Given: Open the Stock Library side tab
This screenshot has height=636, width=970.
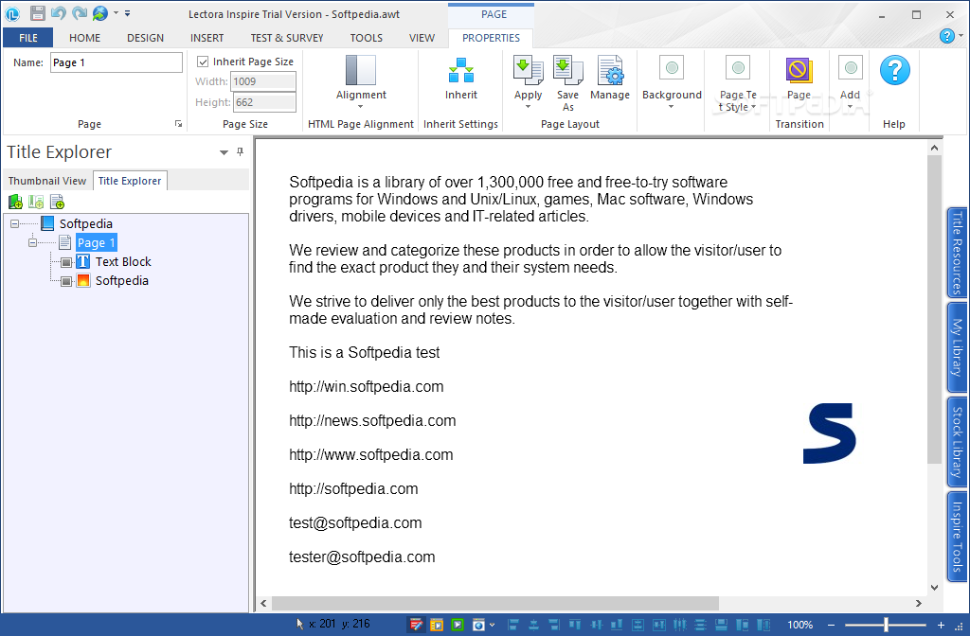Looking at the screenshot, I should pyautogui.click(x=957, y=441).
